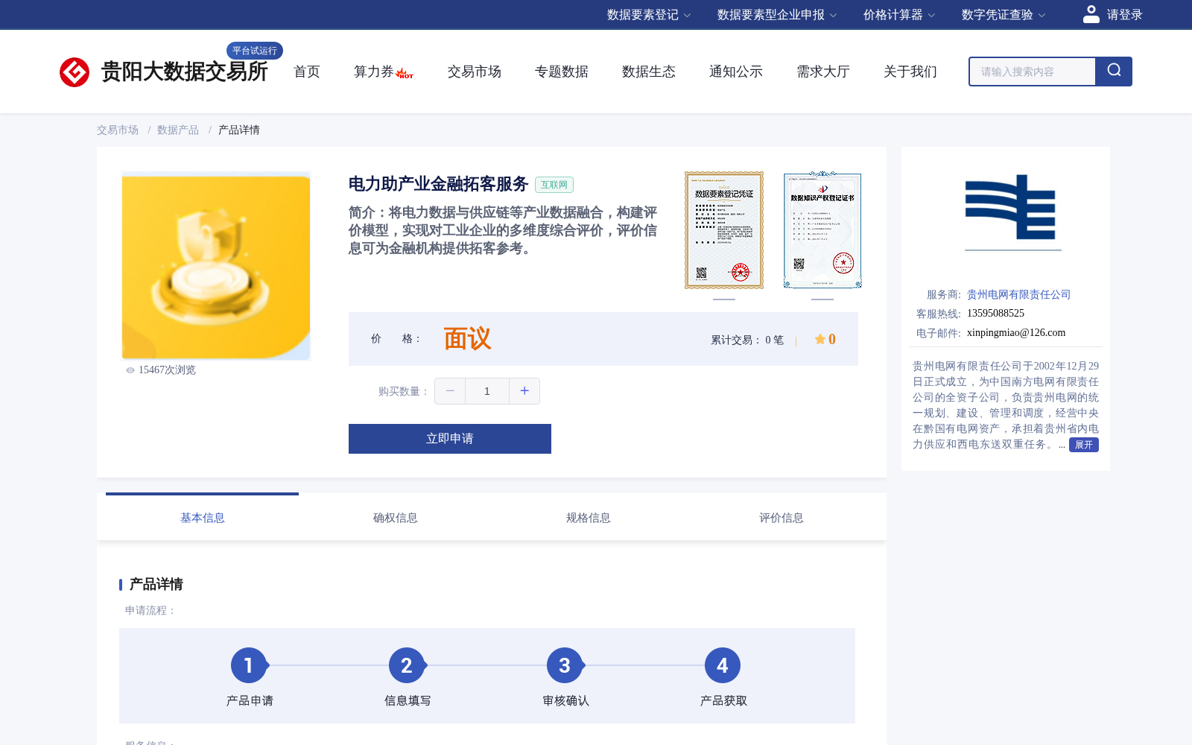Image resolution: width=1192 pixels, height=745 pixels.
Task: Open the 数据知识产权登记证书 certificate thumbnail
Action: click(822, 230)
